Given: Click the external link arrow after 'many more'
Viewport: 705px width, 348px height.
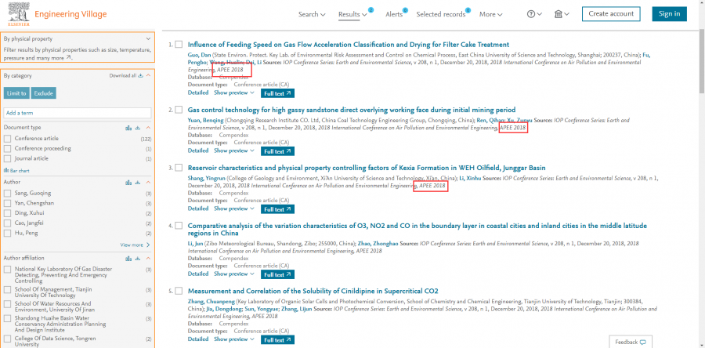Looking at the screenshot, I should (68, 58).
